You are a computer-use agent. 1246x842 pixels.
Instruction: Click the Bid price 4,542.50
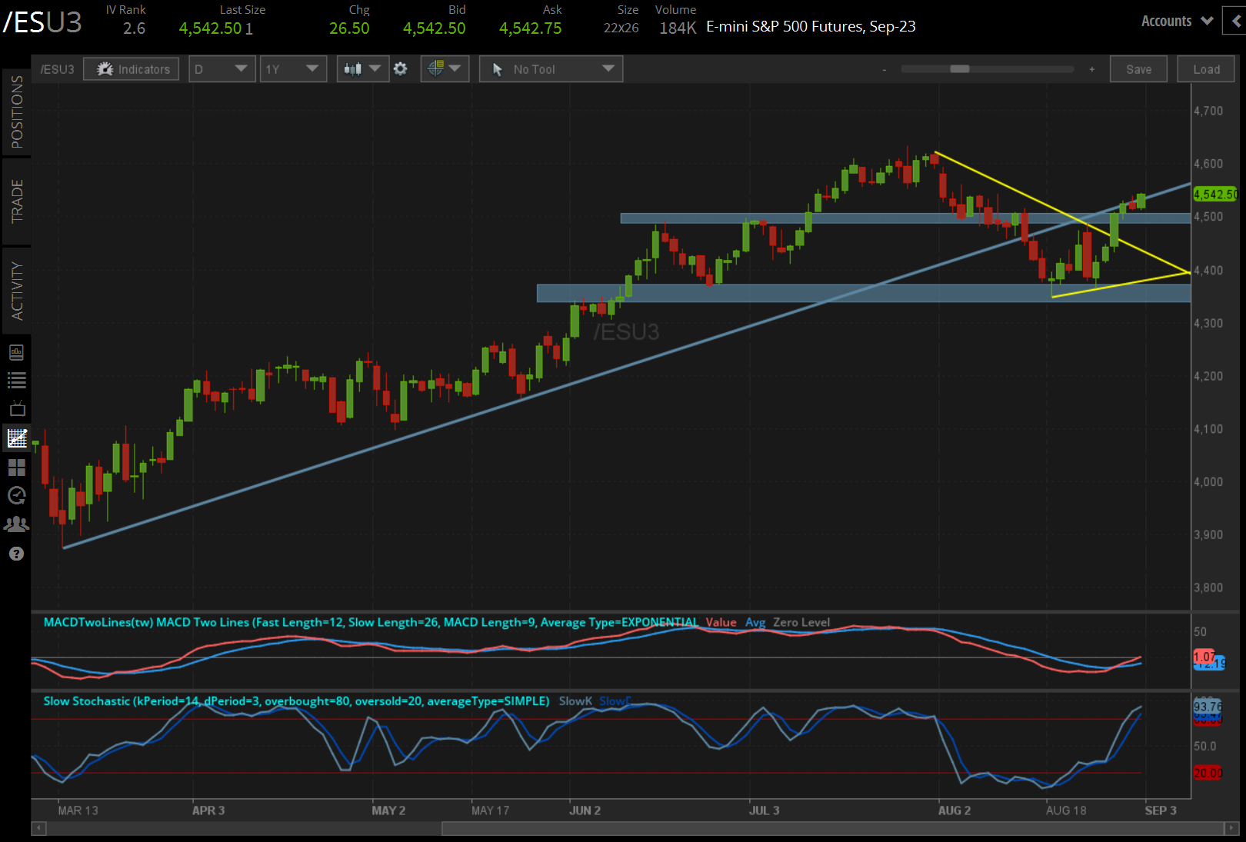click(x=435, y=28)
